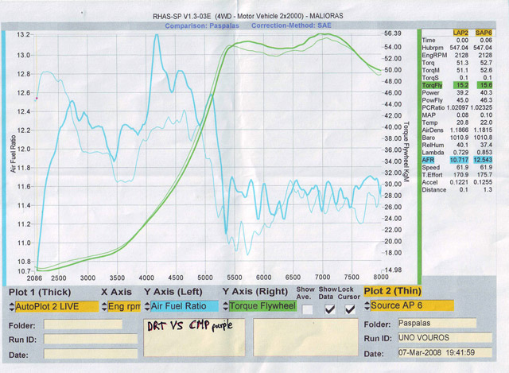Click the pink cursor marker on the chart
The image size is (509, 373).
[x=37, y=98]
